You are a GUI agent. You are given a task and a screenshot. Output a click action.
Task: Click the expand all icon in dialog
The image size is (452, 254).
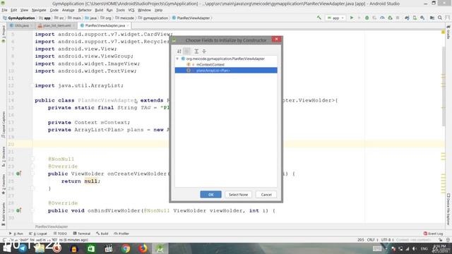[196, 52]
